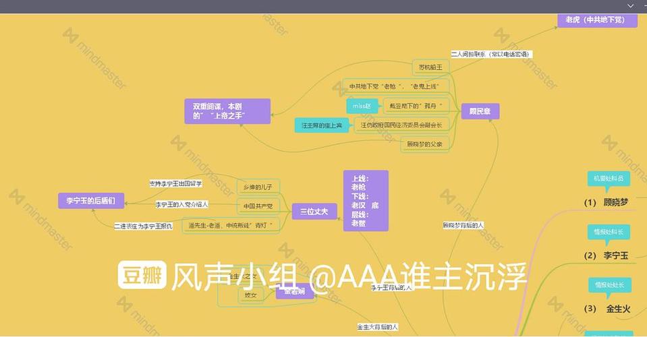This screenshot has height=337, width=647.
Task: Select the (3) 金生火 topic
Action: pos(607,309)
